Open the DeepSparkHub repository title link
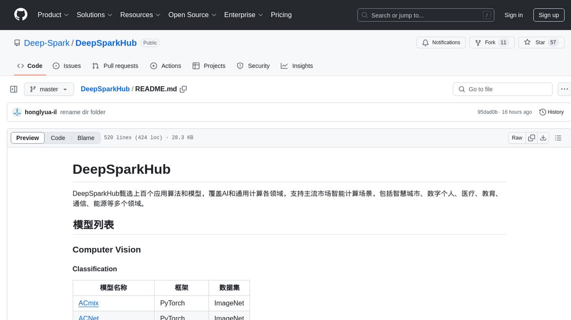Viewport: 571px width, 320px height. pyautogui.click(x=106, y=43)
